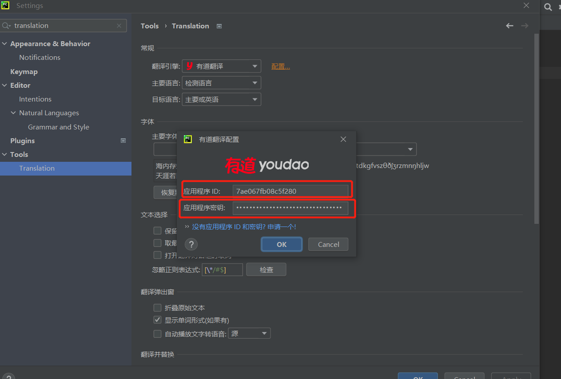The width and height of the screenshot is (561, 379).
Task: Toggle the 折叠原始文本 checkbox
Action: [x=157, y=308]
